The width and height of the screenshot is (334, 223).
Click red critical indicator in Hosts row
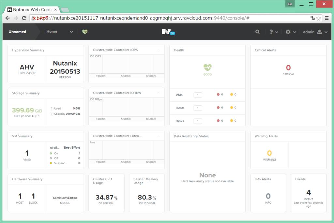(x=218, y=108)
